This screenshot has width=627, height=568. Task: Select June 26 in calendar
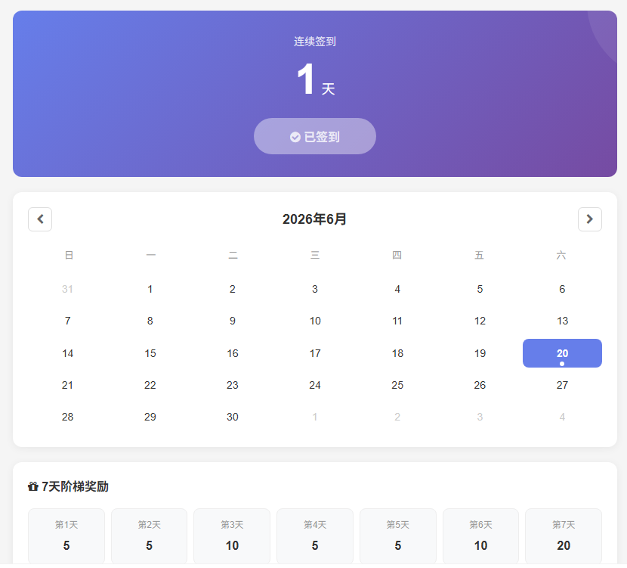[x=480, y=385]
